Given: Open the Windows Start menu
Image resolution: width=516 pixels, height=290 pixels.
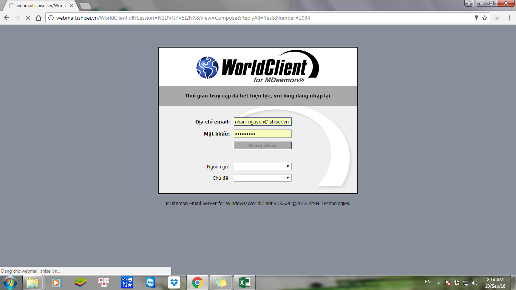Looking at the screenshot, I should (10, 282).
